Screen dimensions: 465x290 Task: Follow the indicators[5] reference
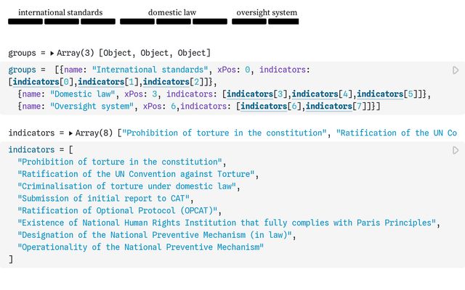[389, 94]
